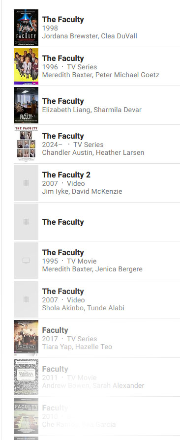
Task: Click the notebook cover poster for Faculty 2011
Action: pos(26,377)
